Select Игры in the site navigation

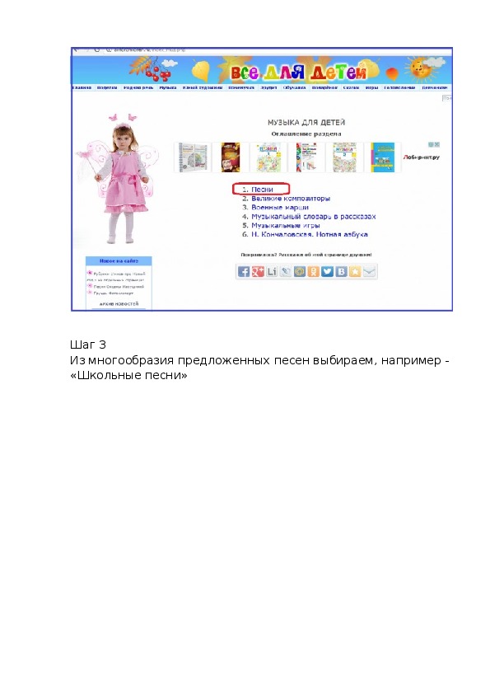tap(371, 87)
